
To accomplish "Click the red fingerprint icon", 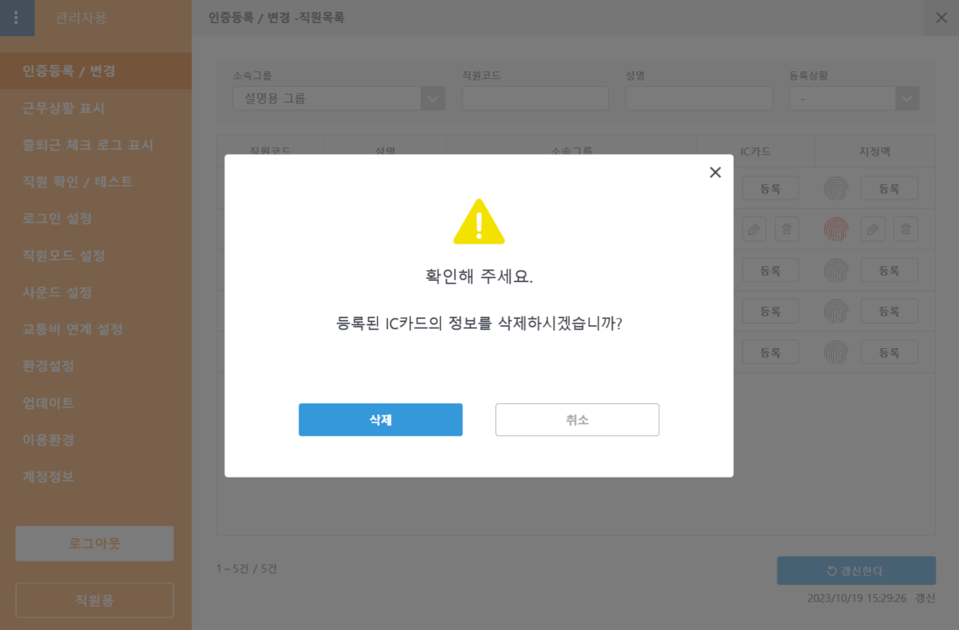I will click(x=835, y=229).
